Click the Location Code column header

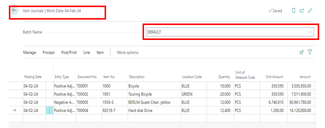pyautogui.click(x=192, y=77)
